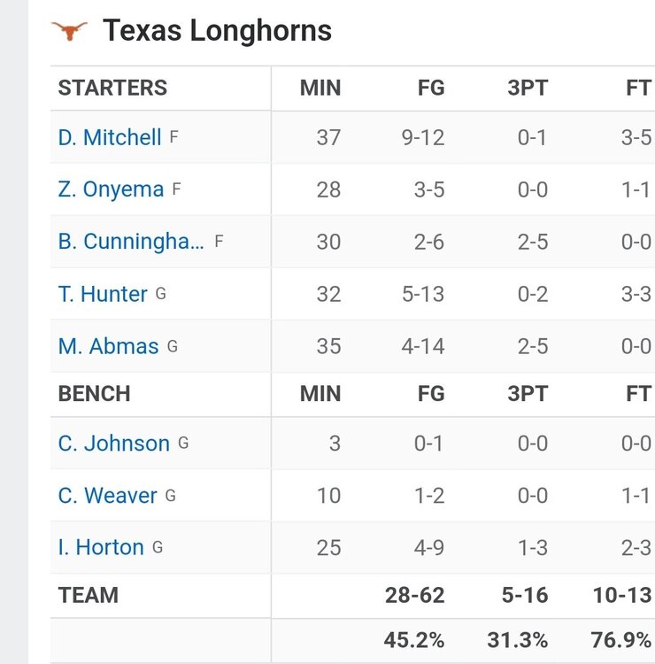Click FT header in the Starters row
Image resolution: width=655 pixels, height=664 pixels.
[x=638, y=88]
